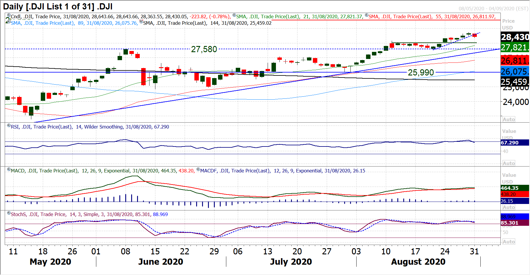Click the SMA 144 legend text 25,459.02
This screenshot has height=275, width=530.
[207, 23]
